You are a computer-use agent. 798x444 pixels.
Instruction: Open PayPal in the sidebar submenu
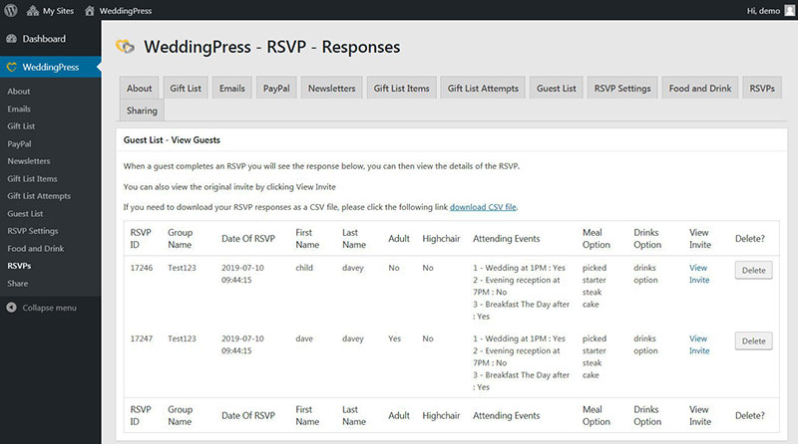click(x=19, y=143)
